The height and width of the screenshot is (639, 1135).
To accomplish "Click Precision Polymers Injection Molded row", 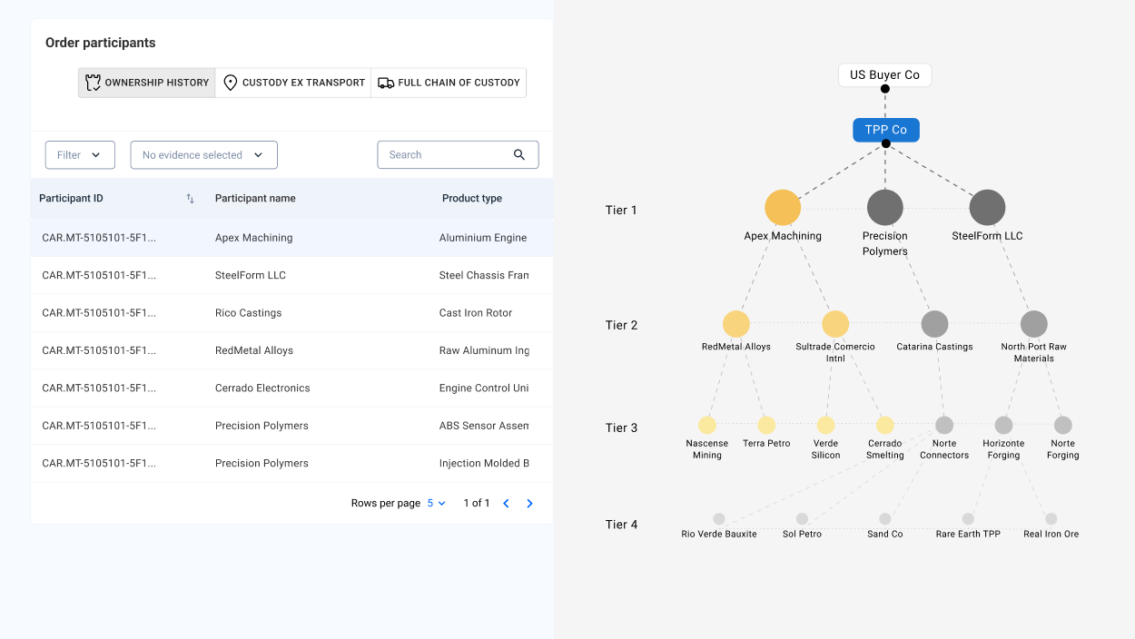I will 291,464.
